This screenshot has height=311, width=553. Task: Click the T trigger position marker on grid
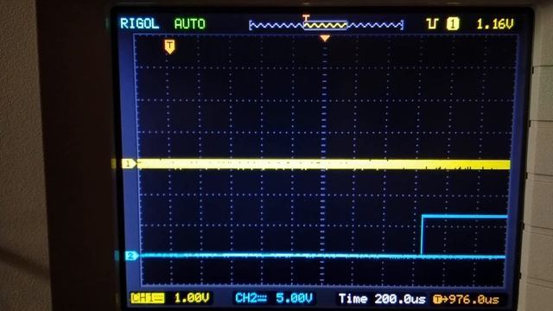(x=169, y=47)
